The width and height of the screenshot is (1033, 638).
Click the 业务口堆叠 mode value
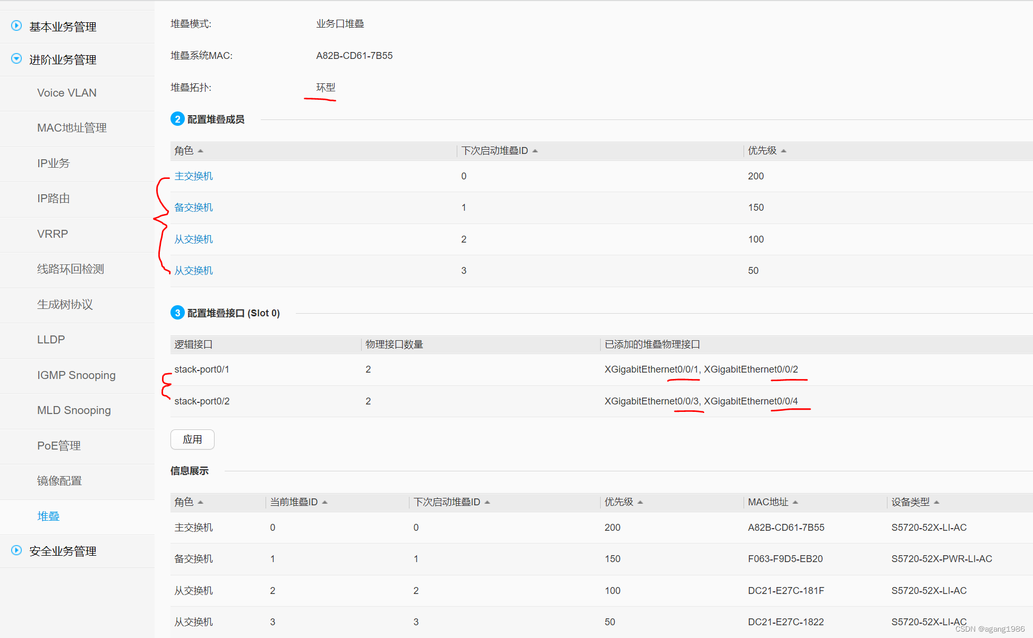tap(340, 24)
